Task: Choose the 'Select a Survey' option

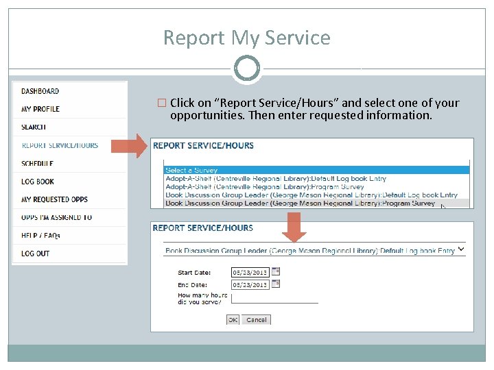Action: tap(316, 170)
